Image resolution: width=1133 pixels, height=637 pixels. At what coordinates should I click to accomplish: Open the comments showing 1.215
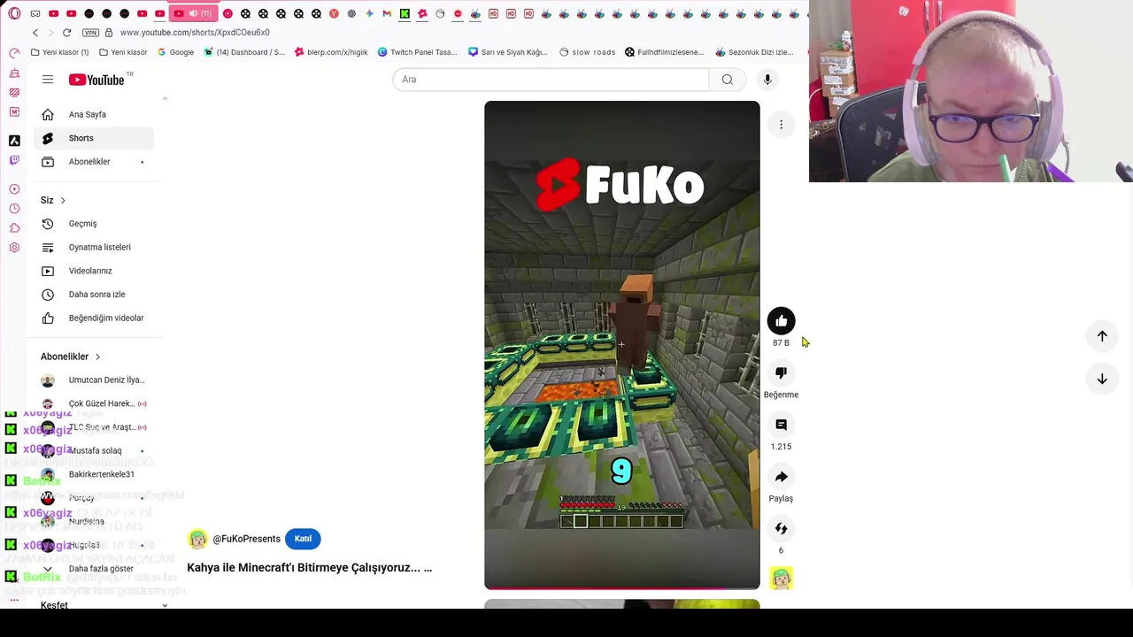point(781,425)
